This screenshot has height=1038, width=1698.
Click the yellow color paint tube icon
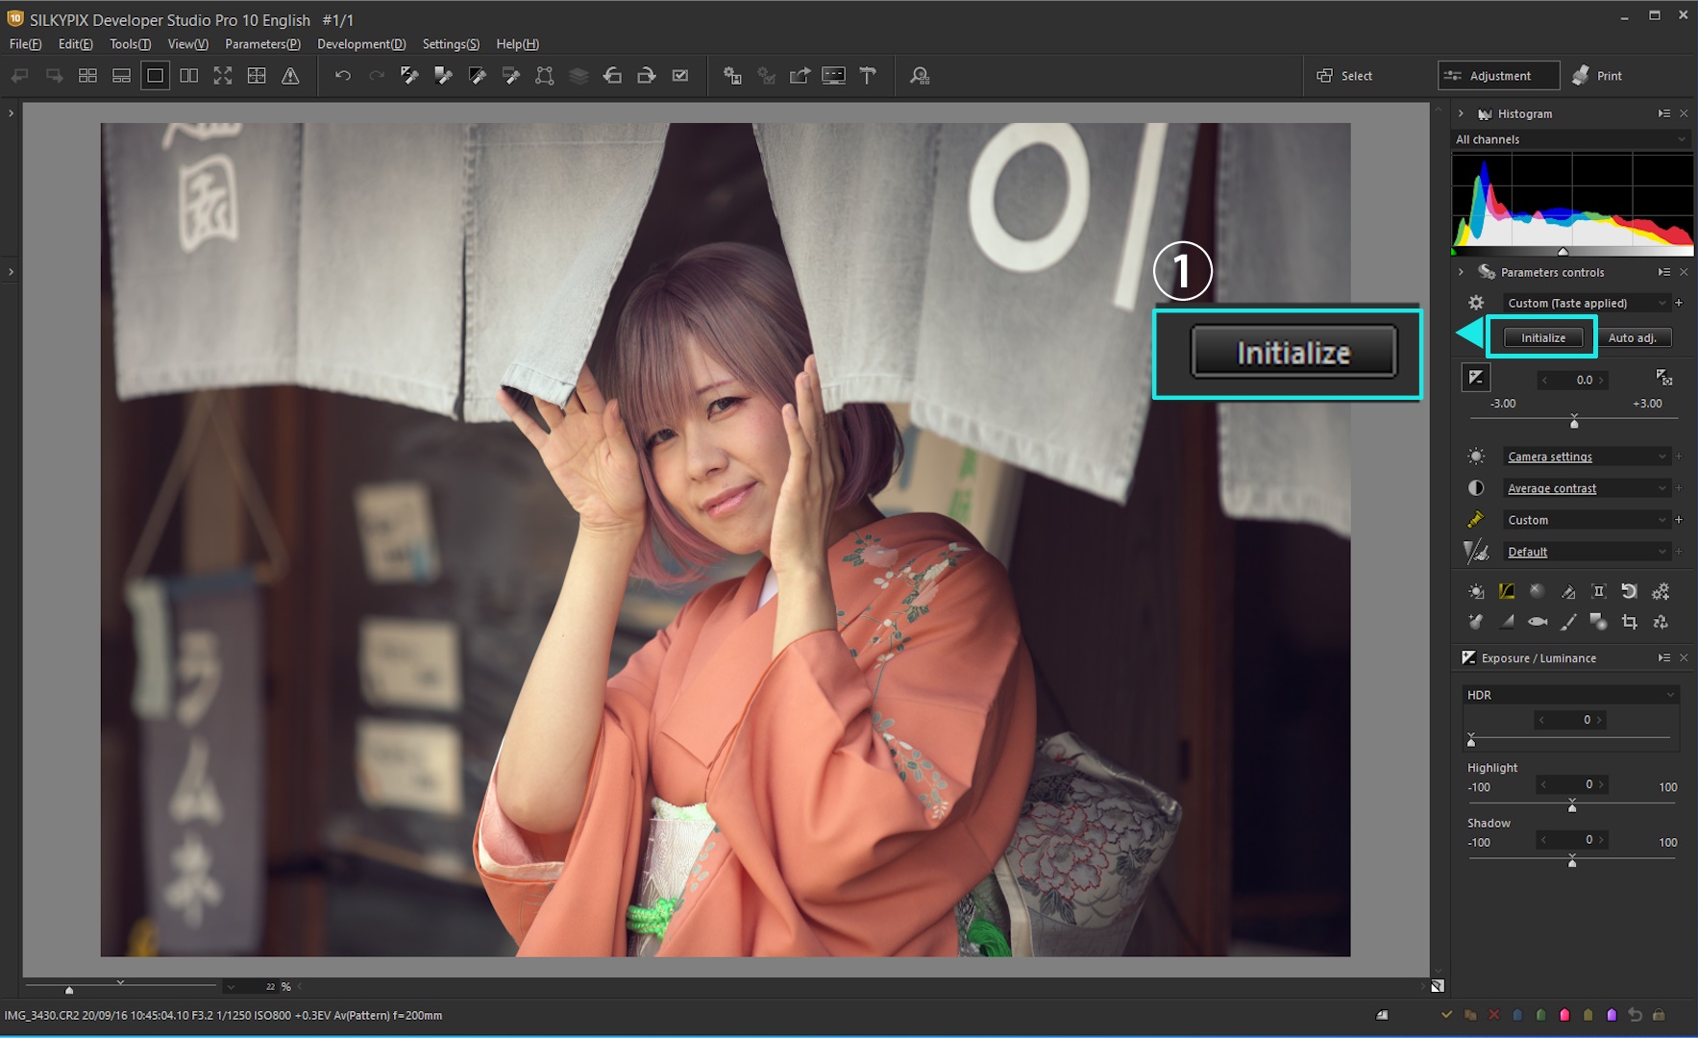1476,520
